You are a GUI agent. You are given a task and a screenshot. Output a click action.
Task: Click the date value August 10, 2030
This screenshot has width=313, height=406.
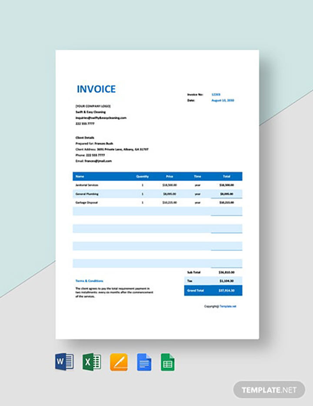[223, 100]
